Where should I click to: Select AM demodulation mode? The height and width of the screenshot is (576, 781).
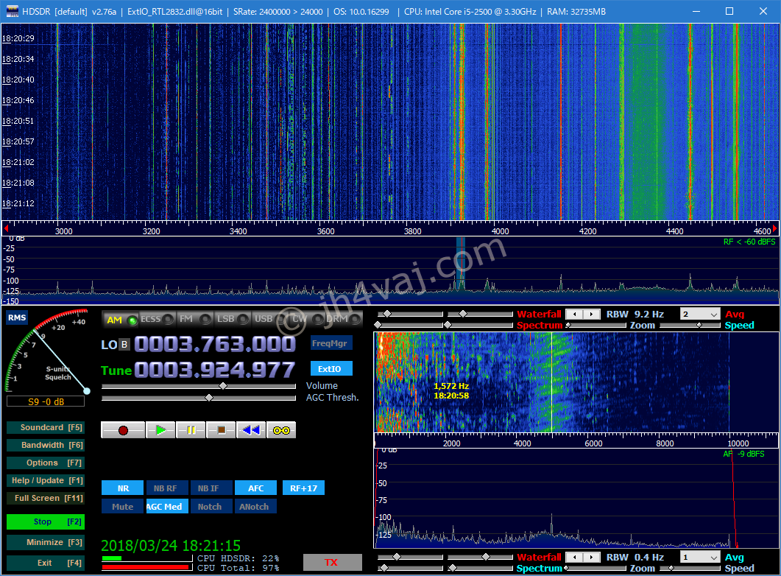point(121,320)
